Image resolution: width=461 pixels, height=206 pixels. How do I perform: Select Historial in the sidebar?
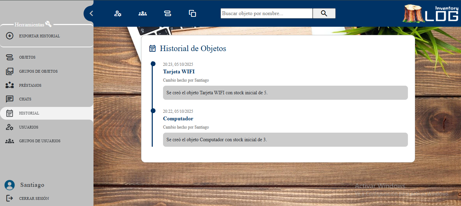point(29,113)
